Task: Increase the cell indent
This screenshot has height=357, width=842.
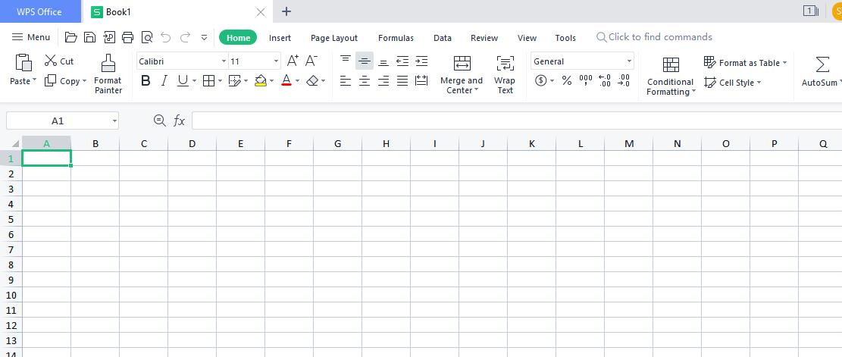Action: (x=421, y=61)
